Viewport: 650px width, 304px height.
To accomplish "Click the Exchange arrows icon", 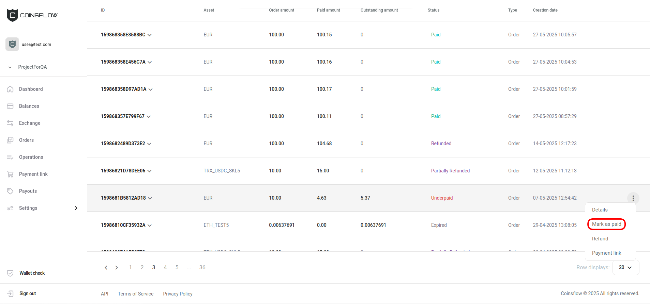I will click(x=10, y=123).
